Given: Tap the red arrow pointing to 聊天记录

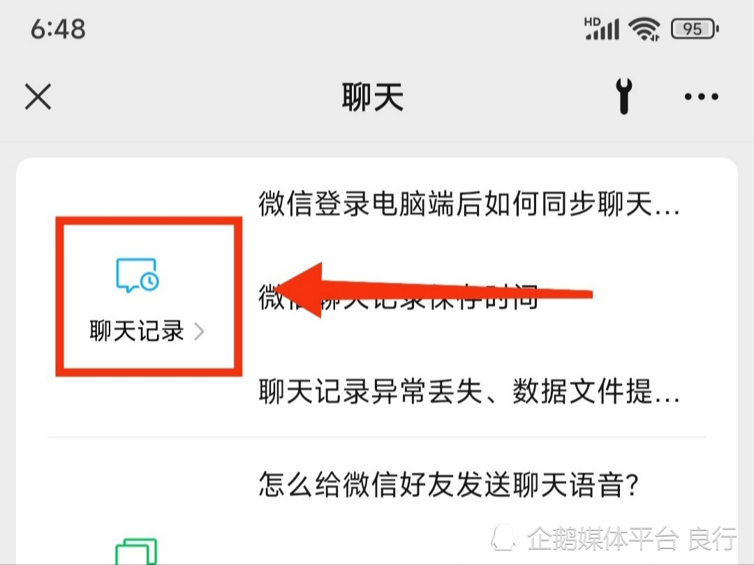Looking at the screenshot, I should click(433, 290).
